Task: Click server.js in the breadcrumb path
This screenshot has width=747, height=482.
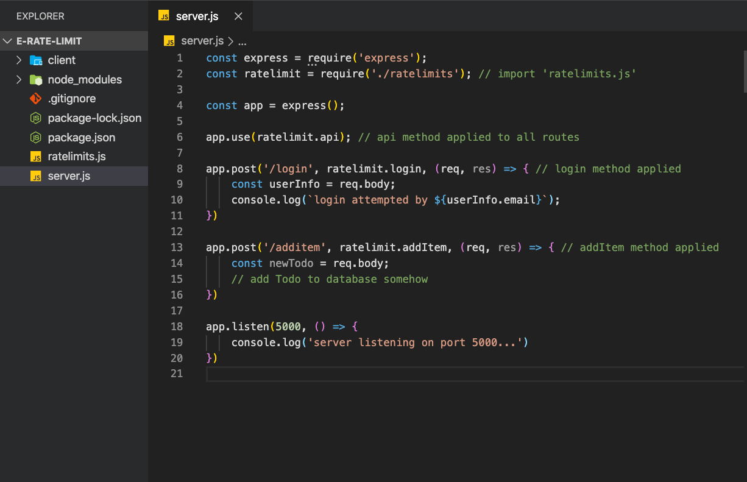Action: (202, 41)
